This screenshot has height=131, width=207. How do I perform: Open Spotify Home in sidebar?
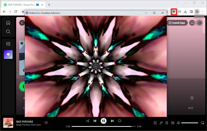pyautogui.click(x=8, y=23)
